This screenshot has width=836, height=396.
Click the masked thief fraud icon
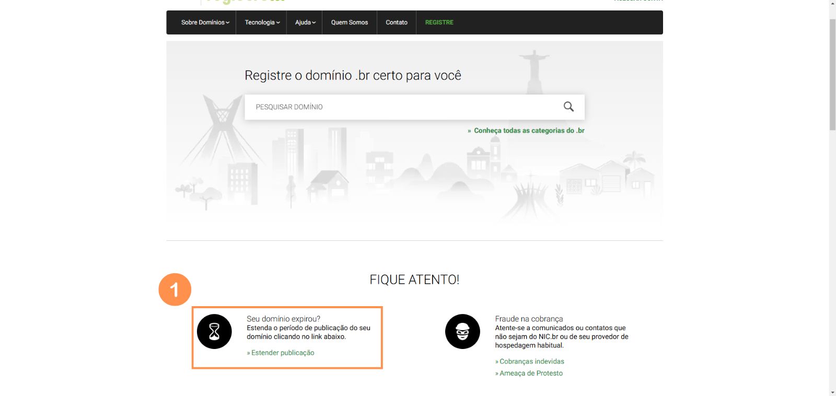point(462,331)
